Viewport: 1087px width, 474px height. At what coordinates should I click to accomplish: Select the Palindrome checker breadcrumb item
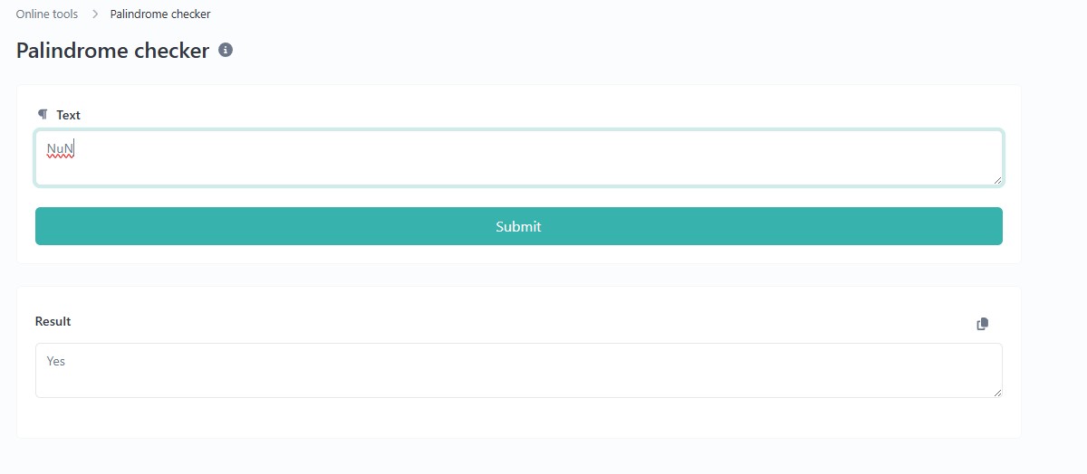[x=160, y=14]
